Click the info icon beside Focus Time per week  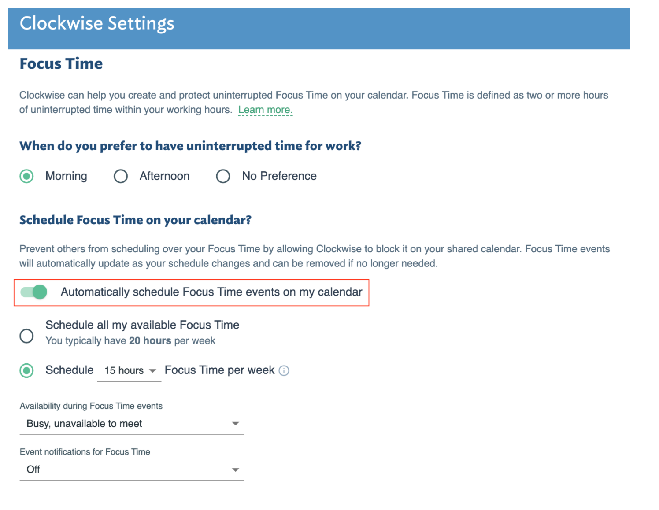coord(284,370)
